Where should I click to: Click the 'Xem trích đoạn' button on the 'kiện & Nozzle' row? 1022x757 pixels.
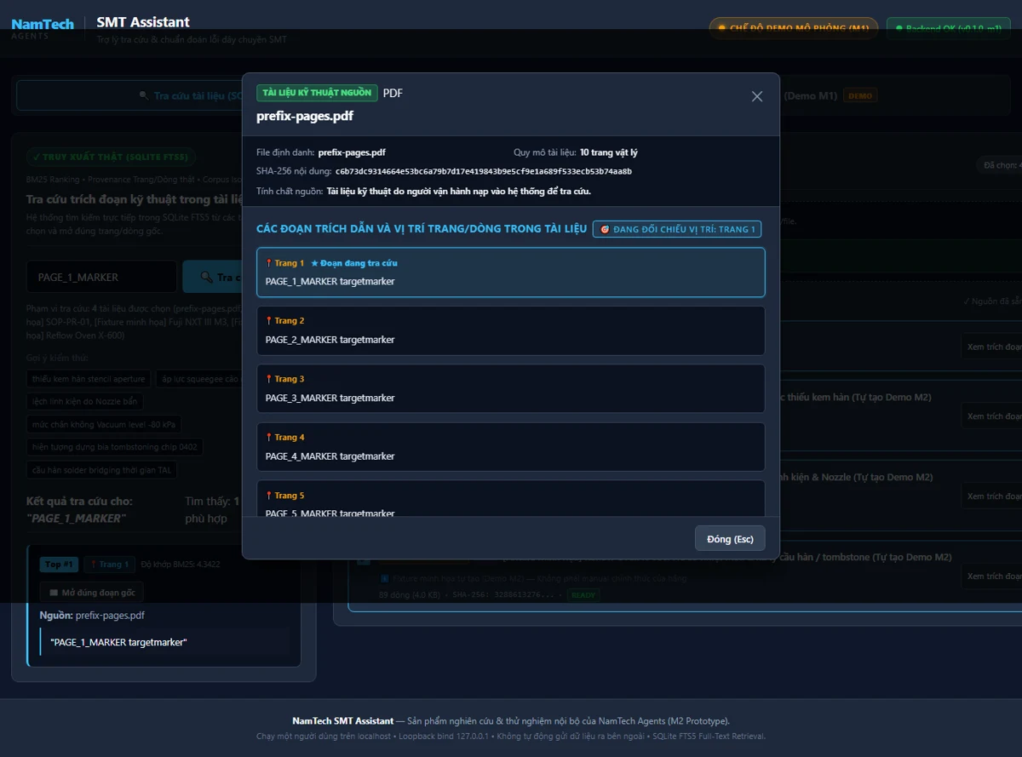coord(991,496)
